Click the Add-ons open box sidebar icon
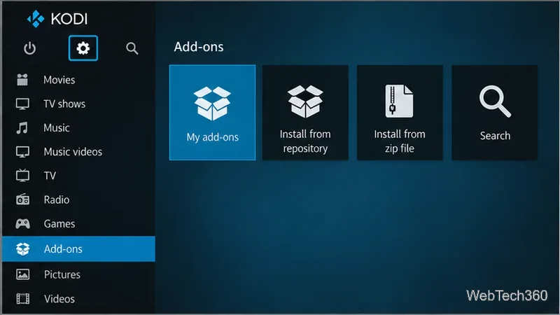The height and width of the screenshot is (315, 560). [x=22, y=249]
